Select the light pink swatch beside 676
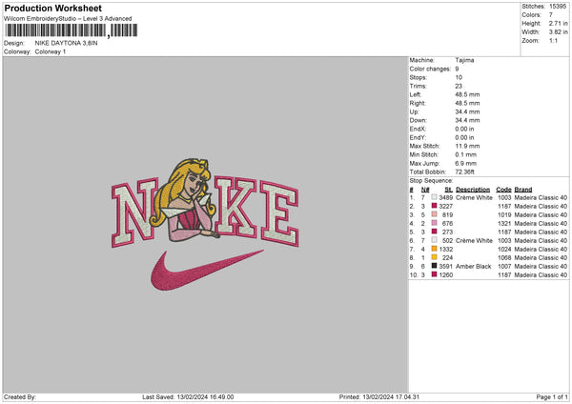 click(x=434, y=223)
